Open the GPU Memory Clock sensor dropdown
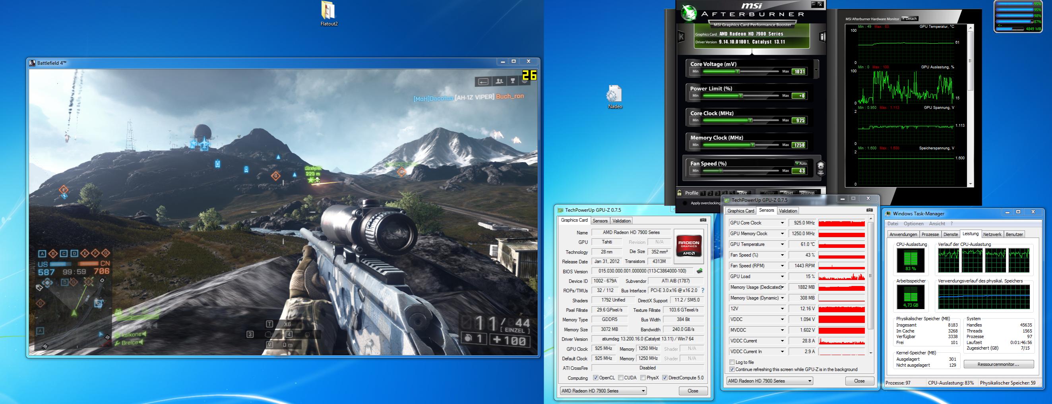This screenshot has width=1052, height=404. pyautogui.click(x=782, y=234)
